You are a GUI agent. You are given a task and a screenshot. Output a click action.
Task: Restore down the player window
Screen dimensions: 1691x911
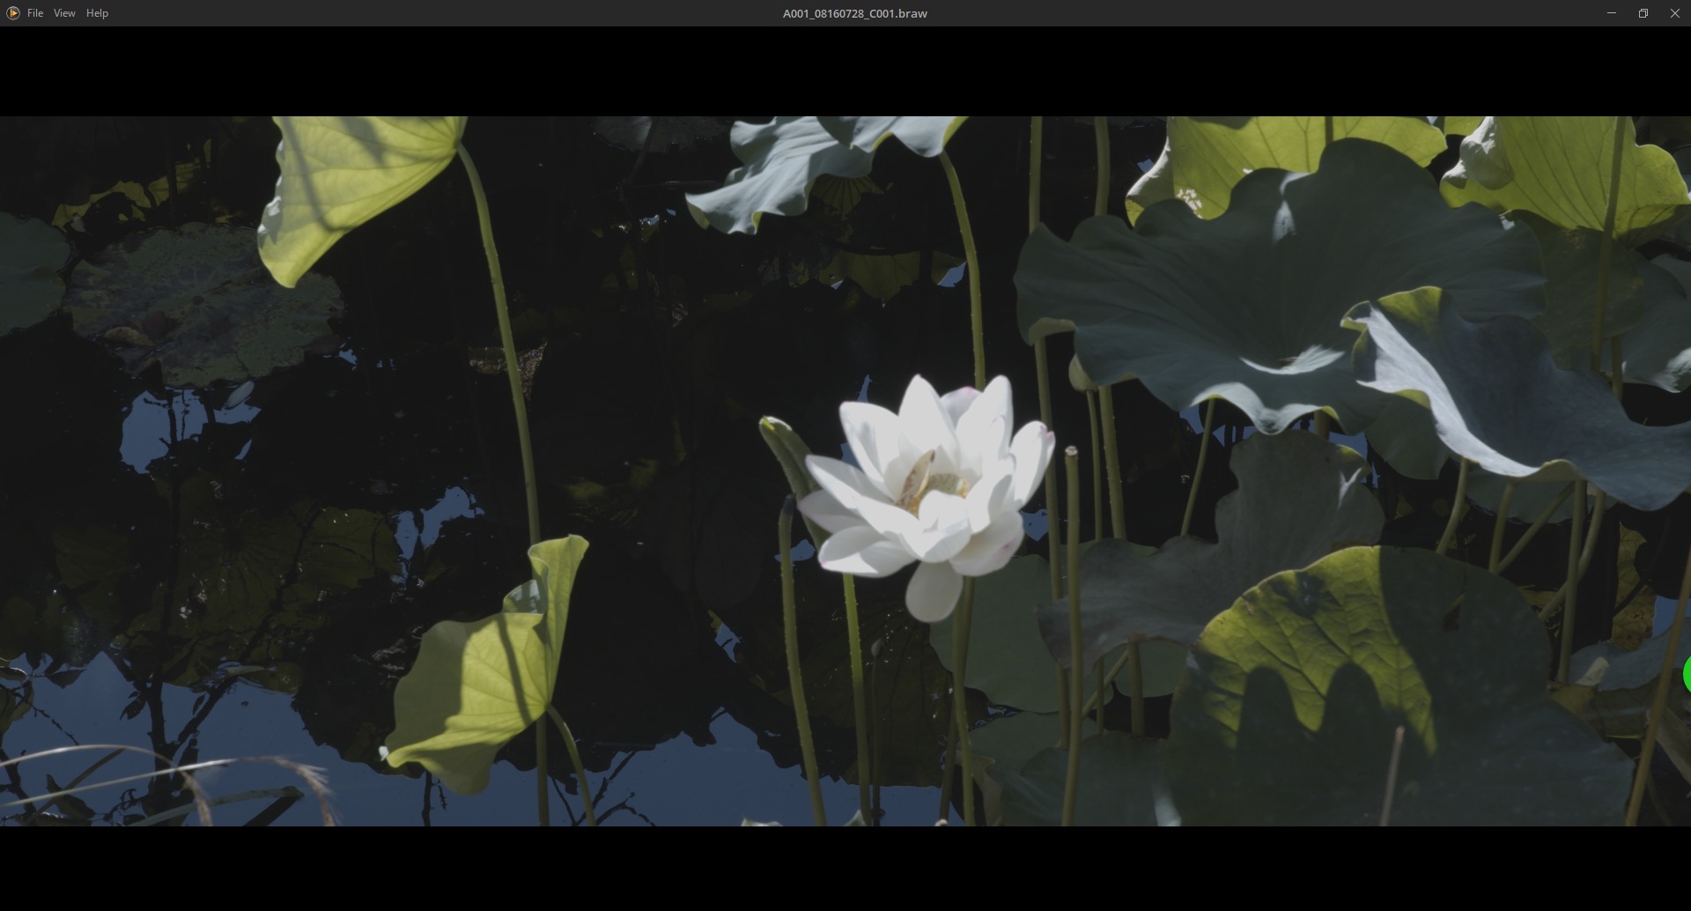(1643, 13)
